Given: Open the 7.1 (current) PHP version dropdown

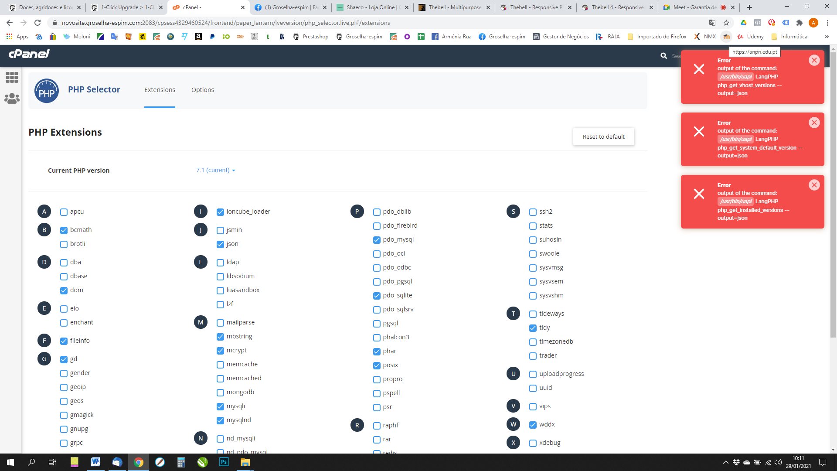Looking at the screenshot, I should click(215, 170).
